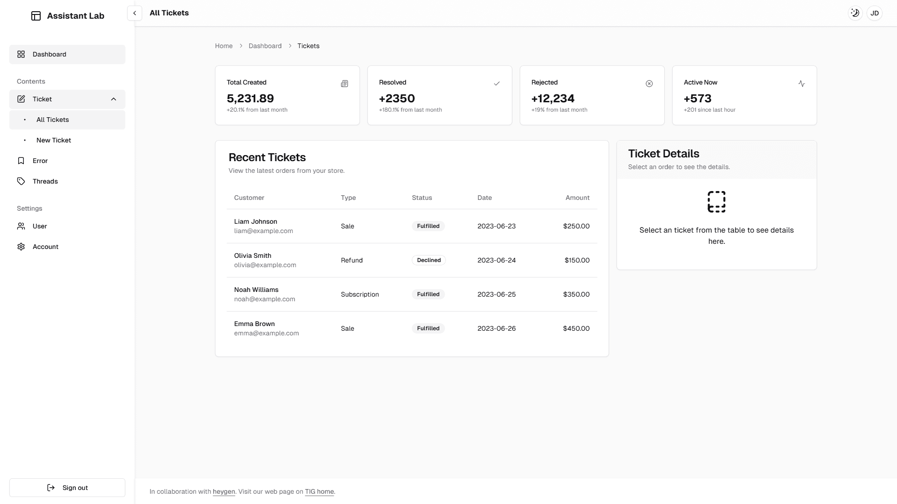
Task: Select New Ticket in the sidebar
Action: click(54, 140)
